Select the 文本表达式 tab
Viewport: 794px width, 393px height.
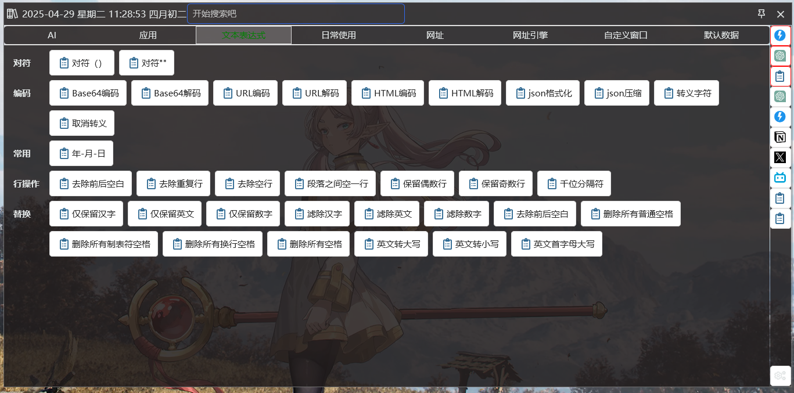244,35
